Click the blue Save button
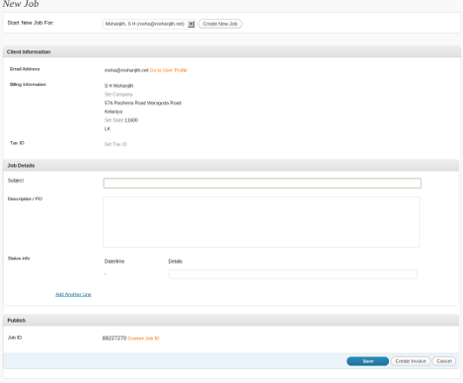 pyautogui.click(x=367, y=361)
